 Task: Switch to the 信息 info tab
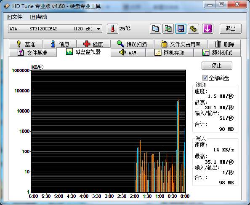tap(60, 44)
